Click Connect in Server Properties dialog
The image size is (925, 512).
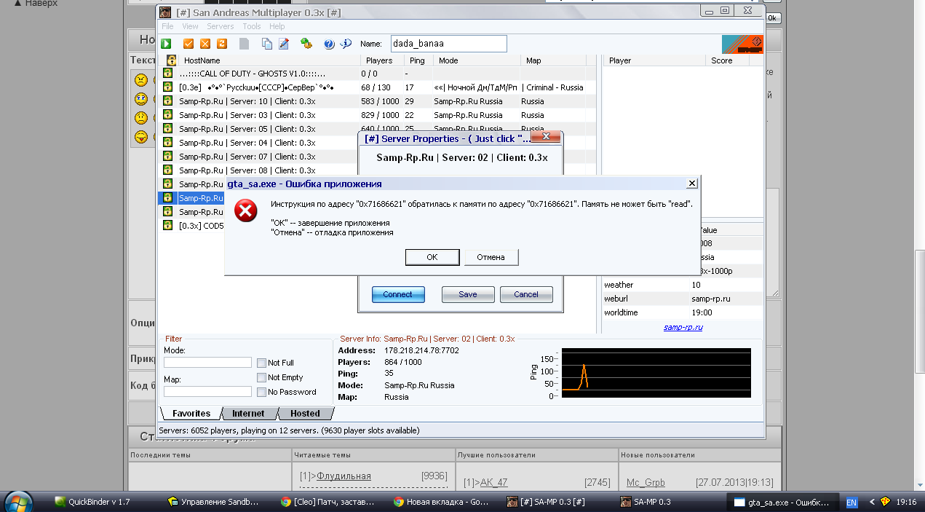coord(397,294)
